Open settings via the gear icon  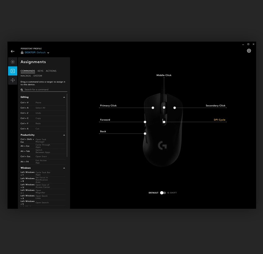[249, 51]
